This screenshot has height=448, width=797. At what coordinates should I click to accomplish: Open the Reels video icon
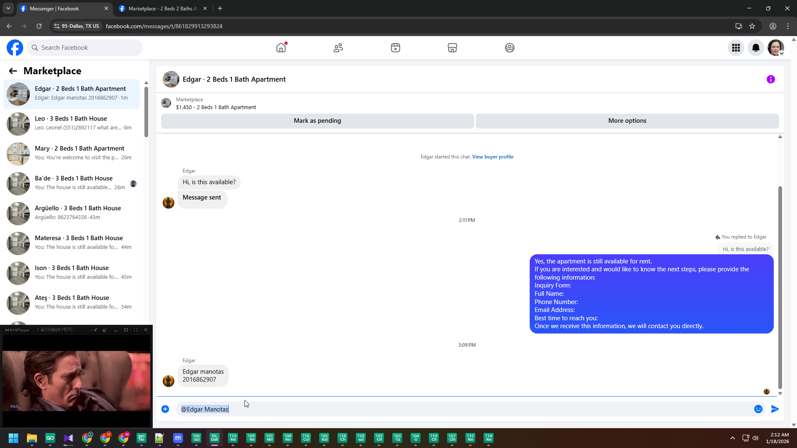point(395,48)
